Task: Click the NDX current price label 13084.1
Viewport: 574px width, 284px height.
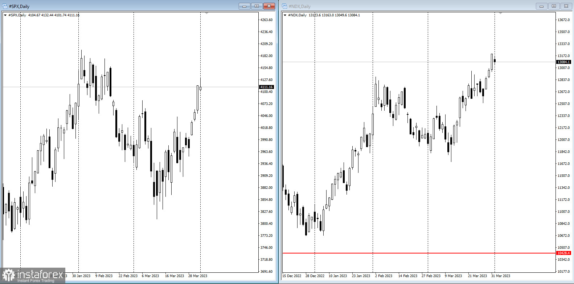Action: 564,62
